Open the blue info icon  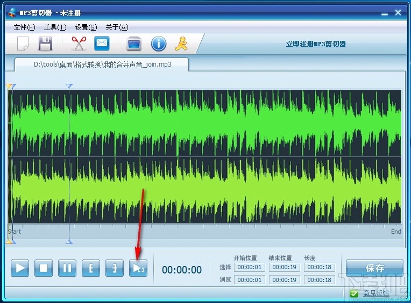(159, 44)
